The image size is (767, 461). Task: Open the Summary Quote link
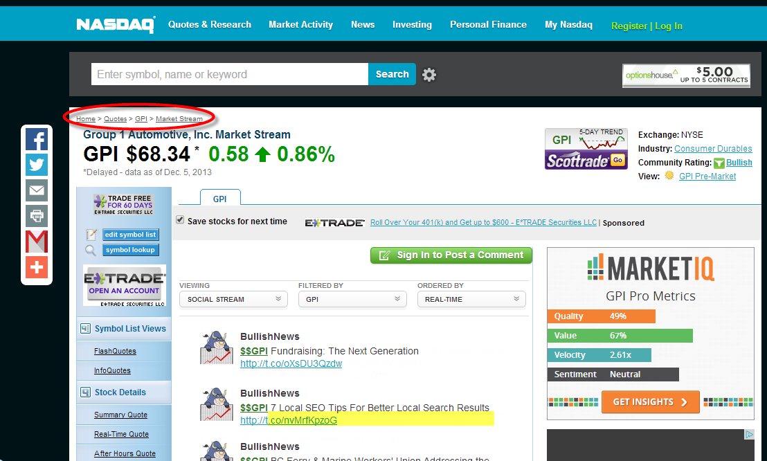coord(120,415)
